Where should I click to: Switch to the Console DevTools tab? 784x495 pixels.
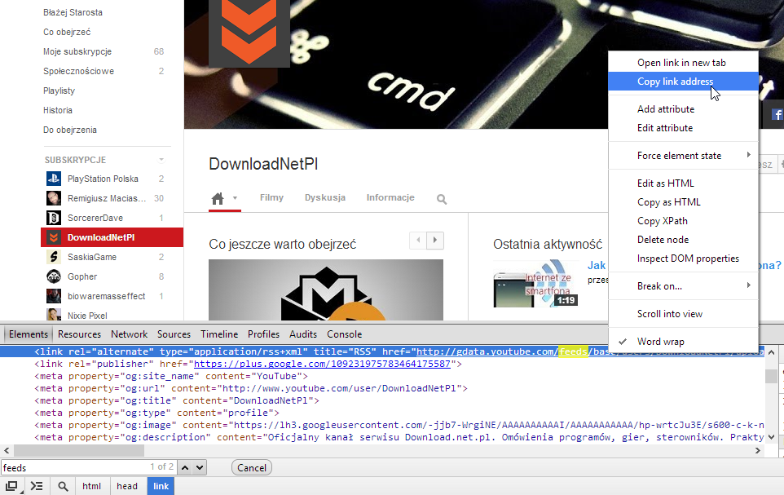[x=345, y=334]
